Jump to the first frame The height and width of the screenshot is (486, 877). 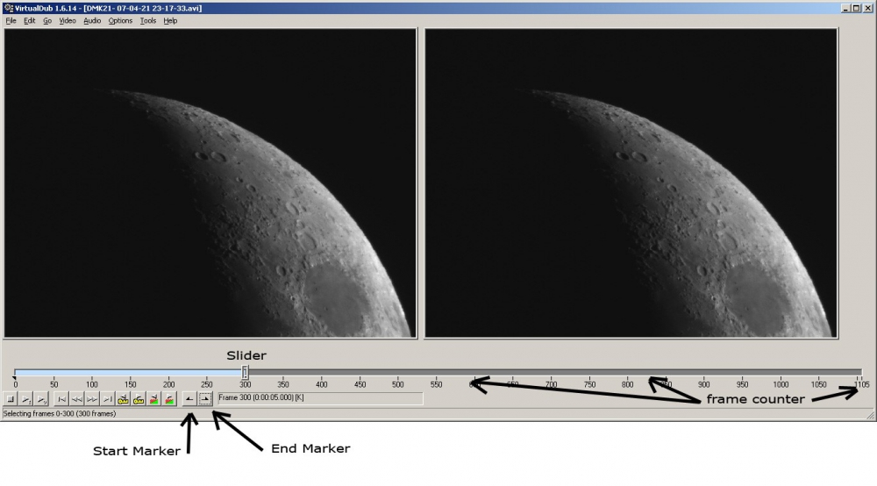click(x=61, y=399)
